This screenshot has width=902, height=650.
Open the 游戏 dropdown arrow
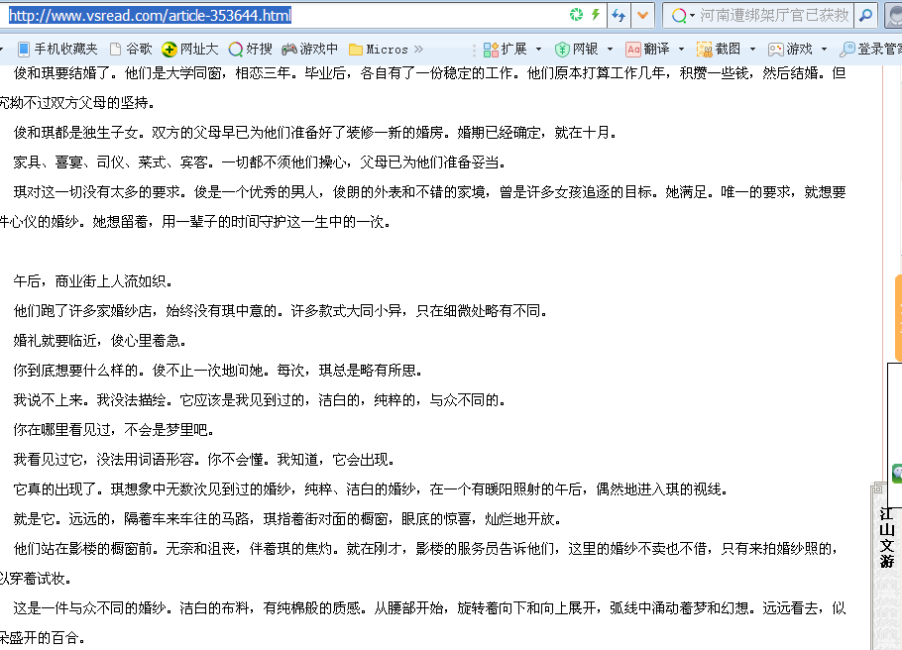click(824, 50)
